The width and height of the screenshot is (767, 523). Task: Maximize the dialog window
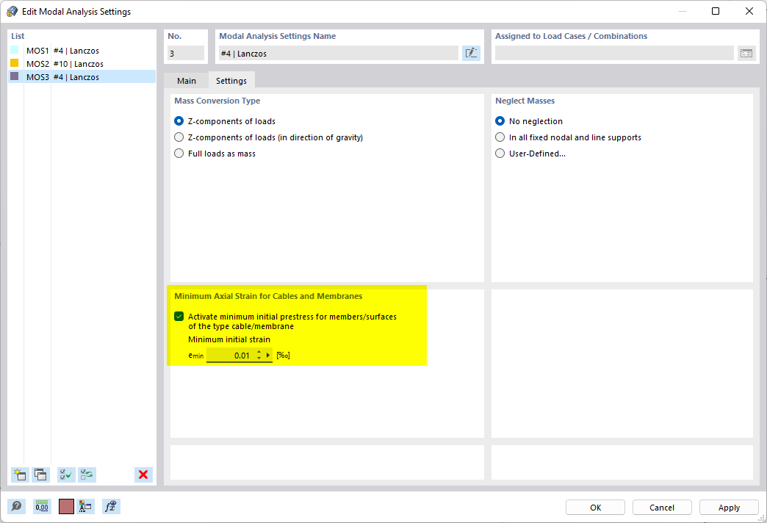tap(715, 11)
